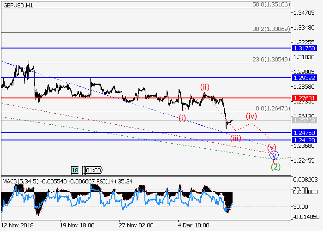Click the RSI(14) 35.24 indicator label
The height and width of the screenshot is (231, 323).
tap(114, 182)
